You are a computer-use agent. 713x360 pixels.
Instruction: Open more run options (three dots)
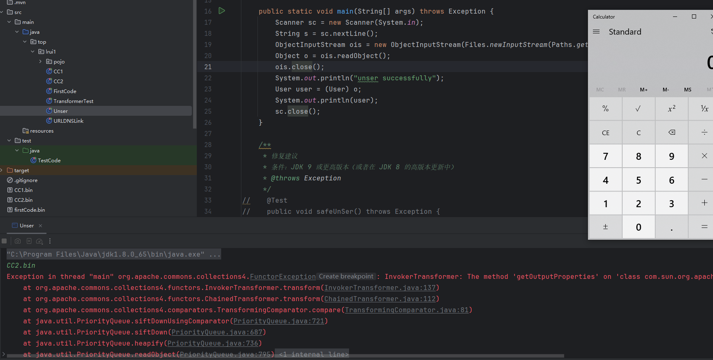click(50, 241)
